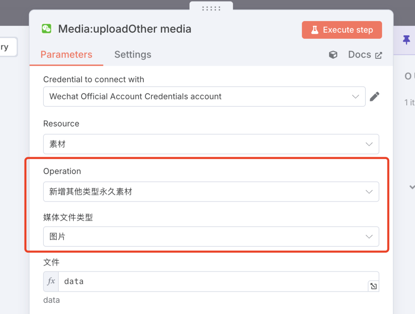
Task: Click the cube icon next to Docs
Action: pos(333,55)
